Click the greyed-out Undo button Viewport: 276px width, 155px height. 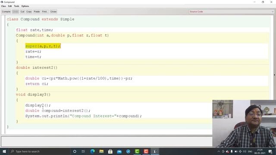click(16, 12)
